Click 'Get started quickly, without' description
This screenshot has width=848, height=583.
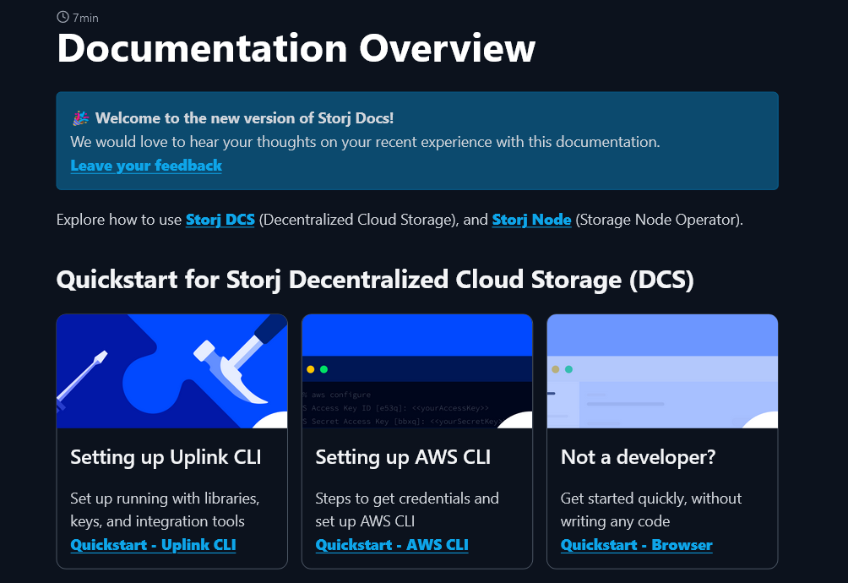pyautogui.click(x=651, y=509)
